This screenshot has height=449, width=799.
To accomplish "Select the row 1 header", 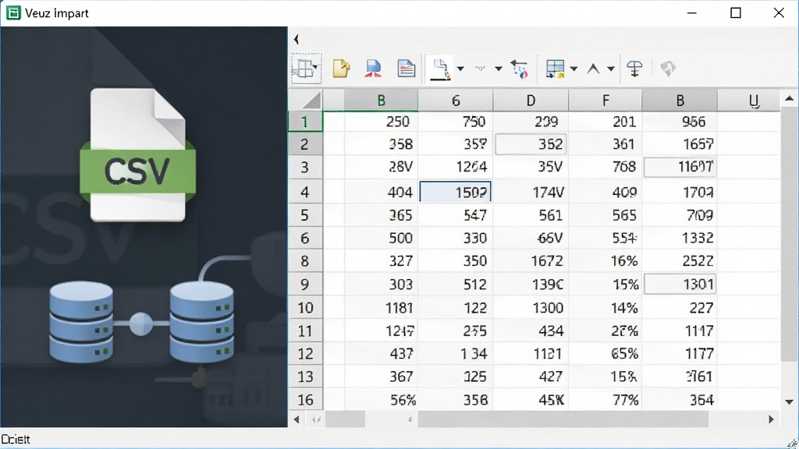I will pyautogui.click(x=305, y=122).
